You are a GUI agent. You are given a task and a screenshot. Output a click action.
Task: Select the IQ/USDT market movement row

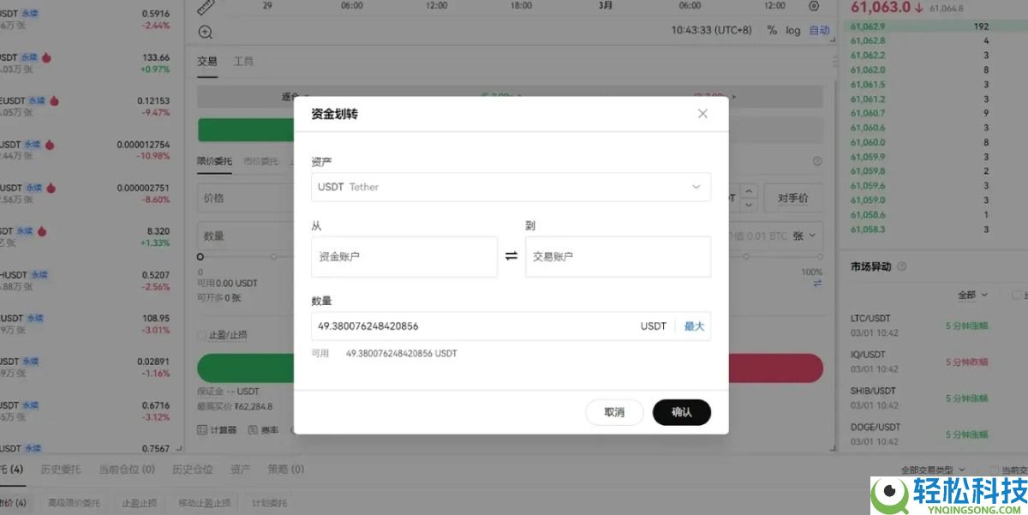coord(934,362)
